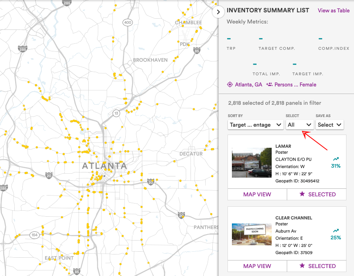The width and height of the screenshot is (354, 276).
Task: Click the INVENTORY SUMMARY LIST heading
Action: coord(268,10)
